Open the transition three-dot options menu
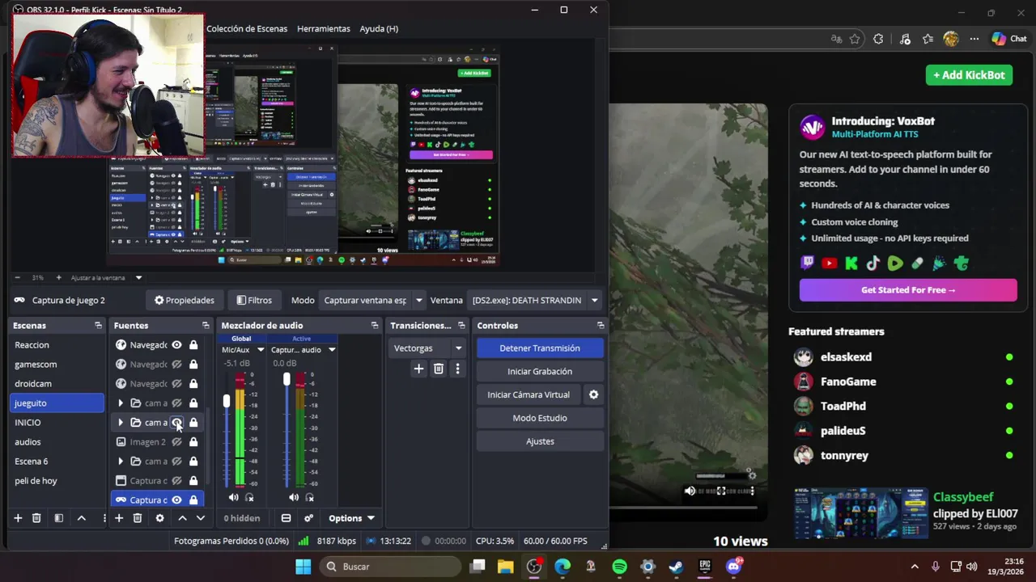1036x582 pixels. coord(457,369)
